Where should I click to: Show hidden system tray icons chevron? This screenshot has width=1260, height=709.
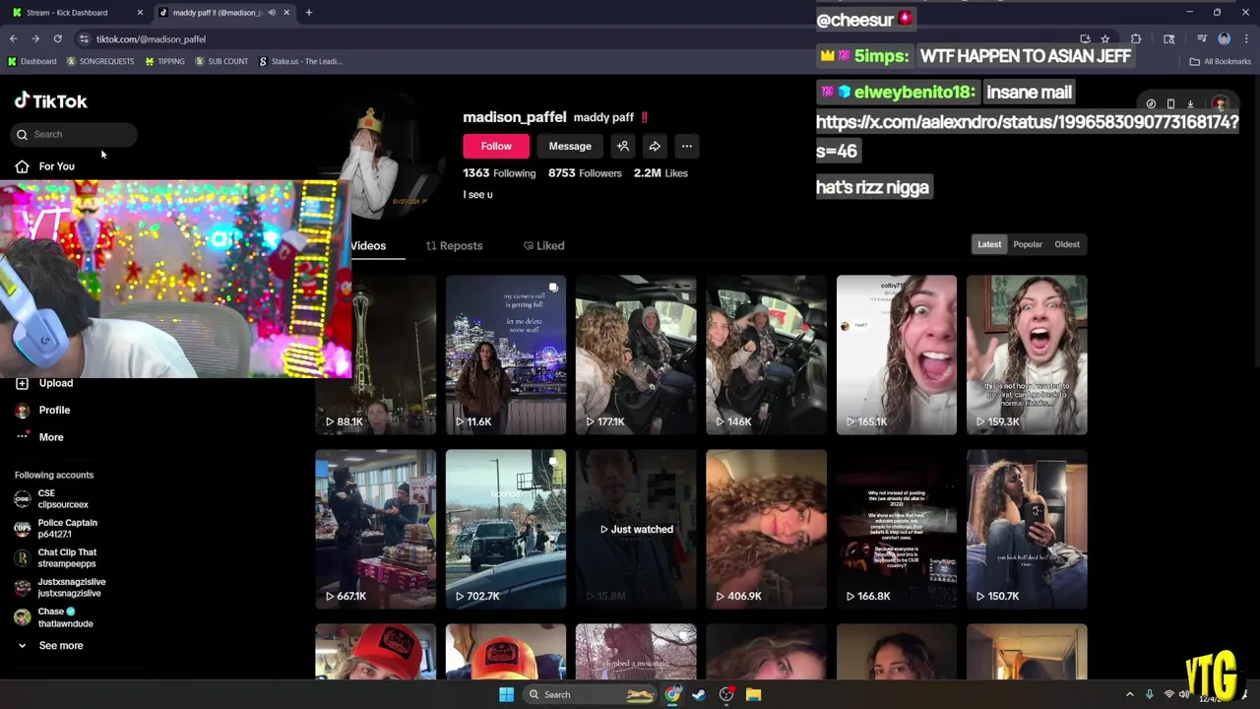[1130, 695]
